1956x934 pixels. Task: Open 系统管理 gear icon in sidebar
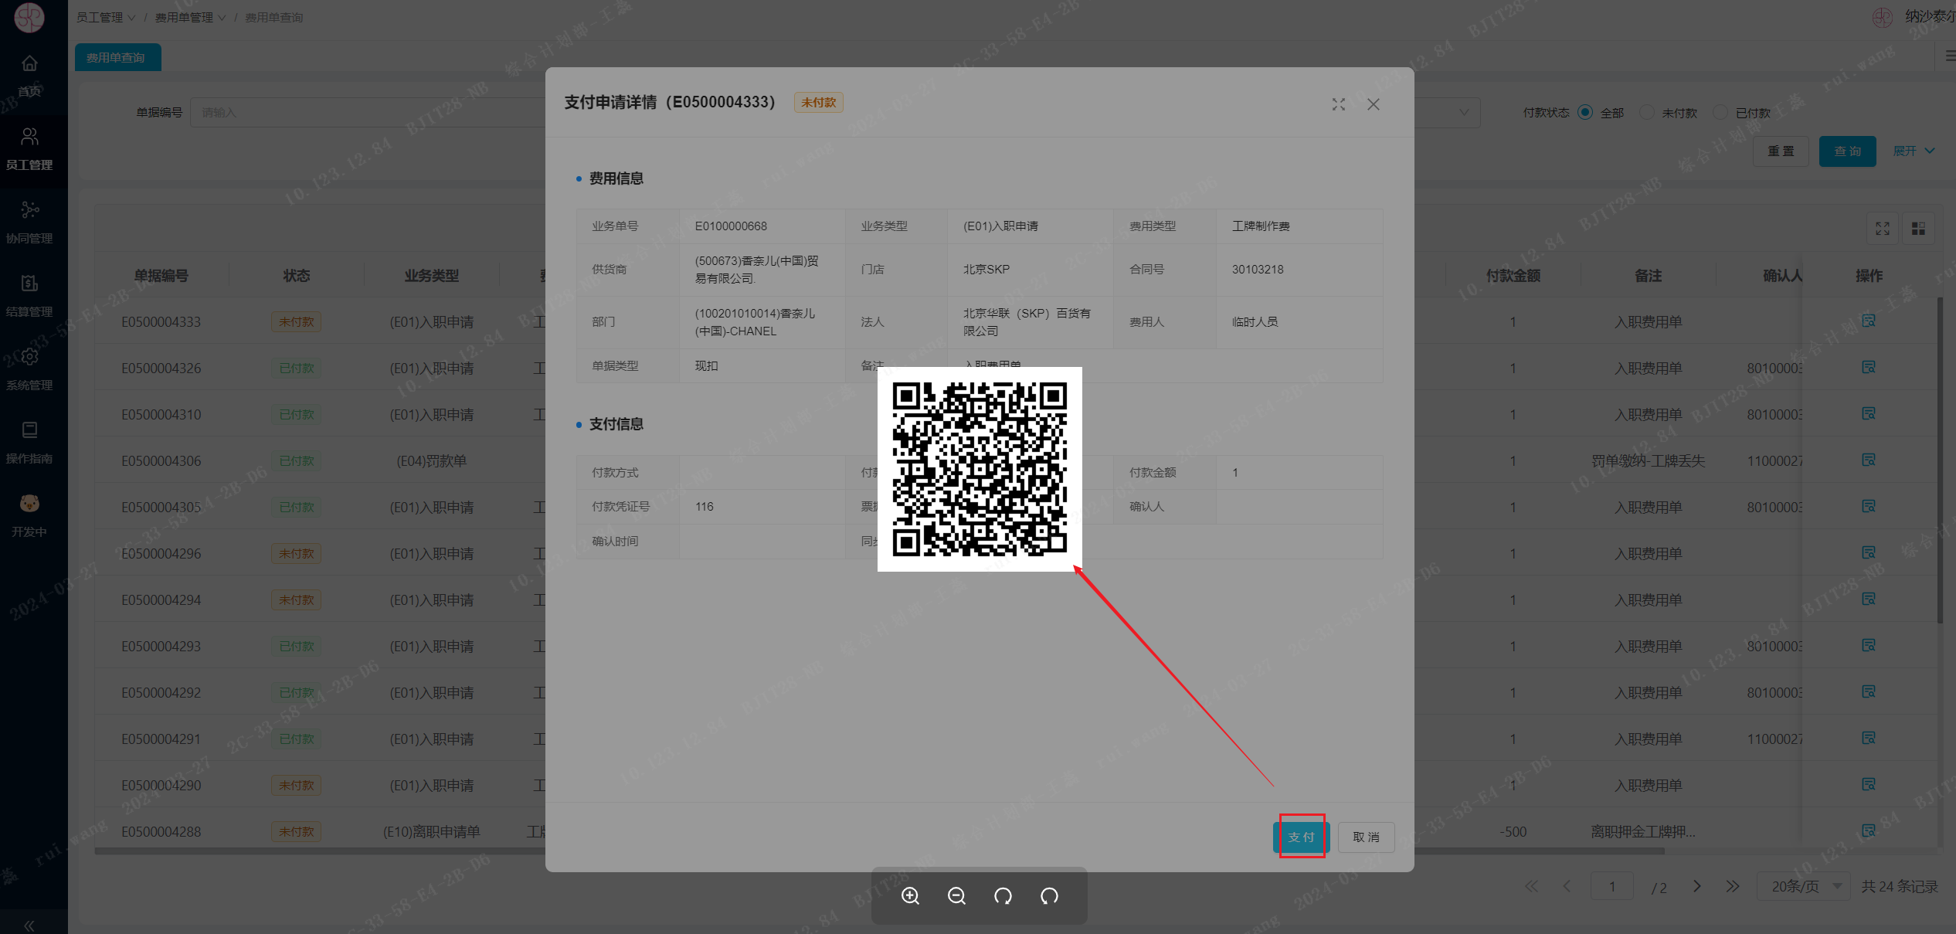(x=29, y=357)
